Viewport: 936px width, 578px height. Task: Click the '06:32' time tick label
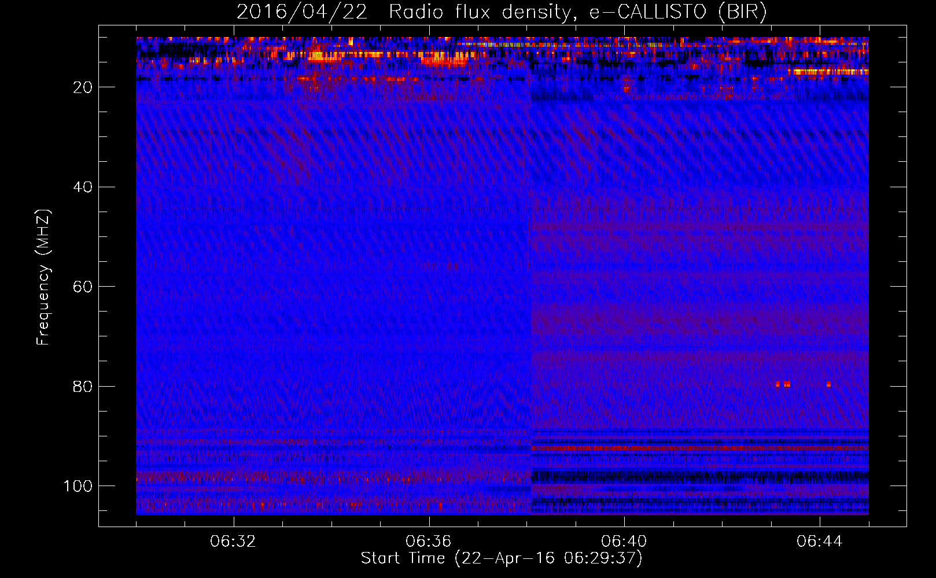pos(233,542)
